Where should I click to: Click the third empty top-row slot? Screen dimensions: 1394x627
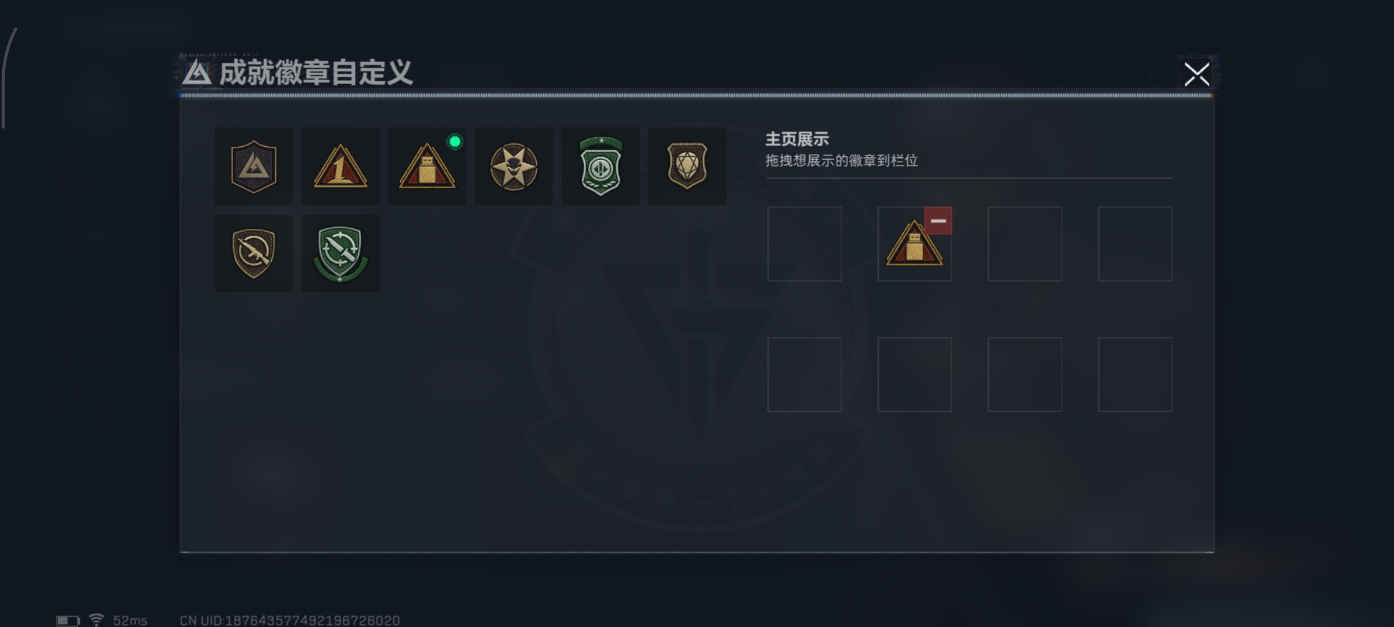tap(1025, 244)
